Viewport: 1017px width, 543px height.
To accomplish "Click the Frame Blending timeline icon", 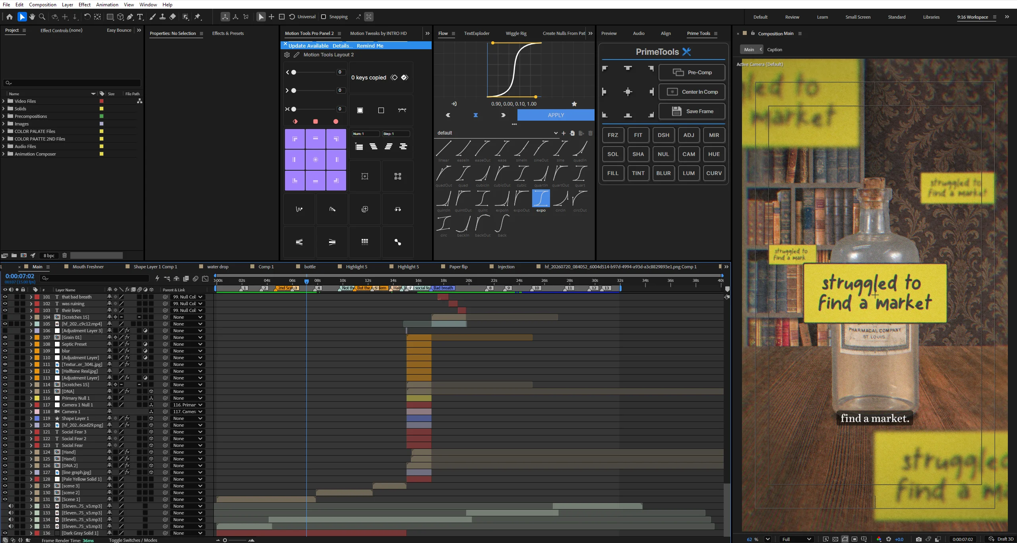I will click(x=186, y=279).
